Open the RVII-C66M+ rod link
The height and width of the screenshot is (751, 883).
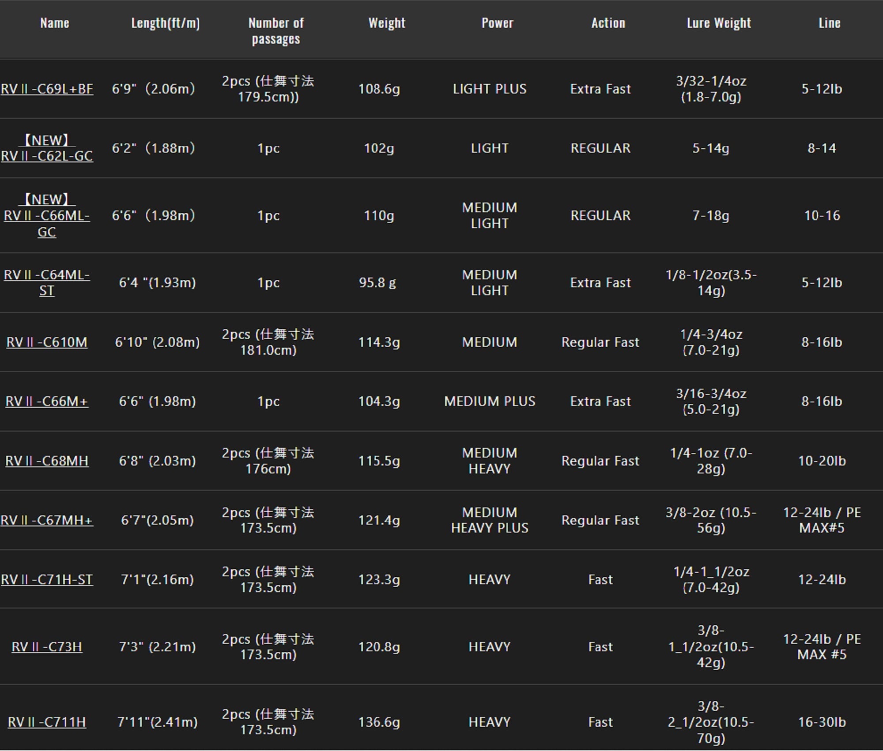click(x=47, y=401)
